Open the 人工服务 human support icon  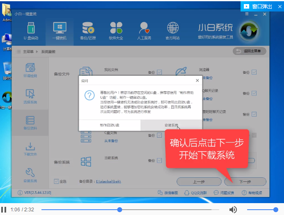144,31
